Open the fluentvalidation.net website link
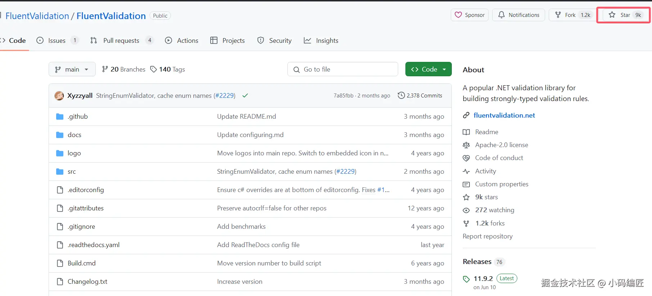 tap(504, 115)
